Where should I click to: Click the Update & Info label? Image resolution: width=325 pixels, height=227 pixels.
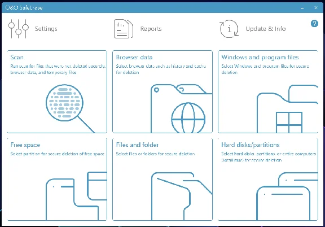[x=266, y=29]
